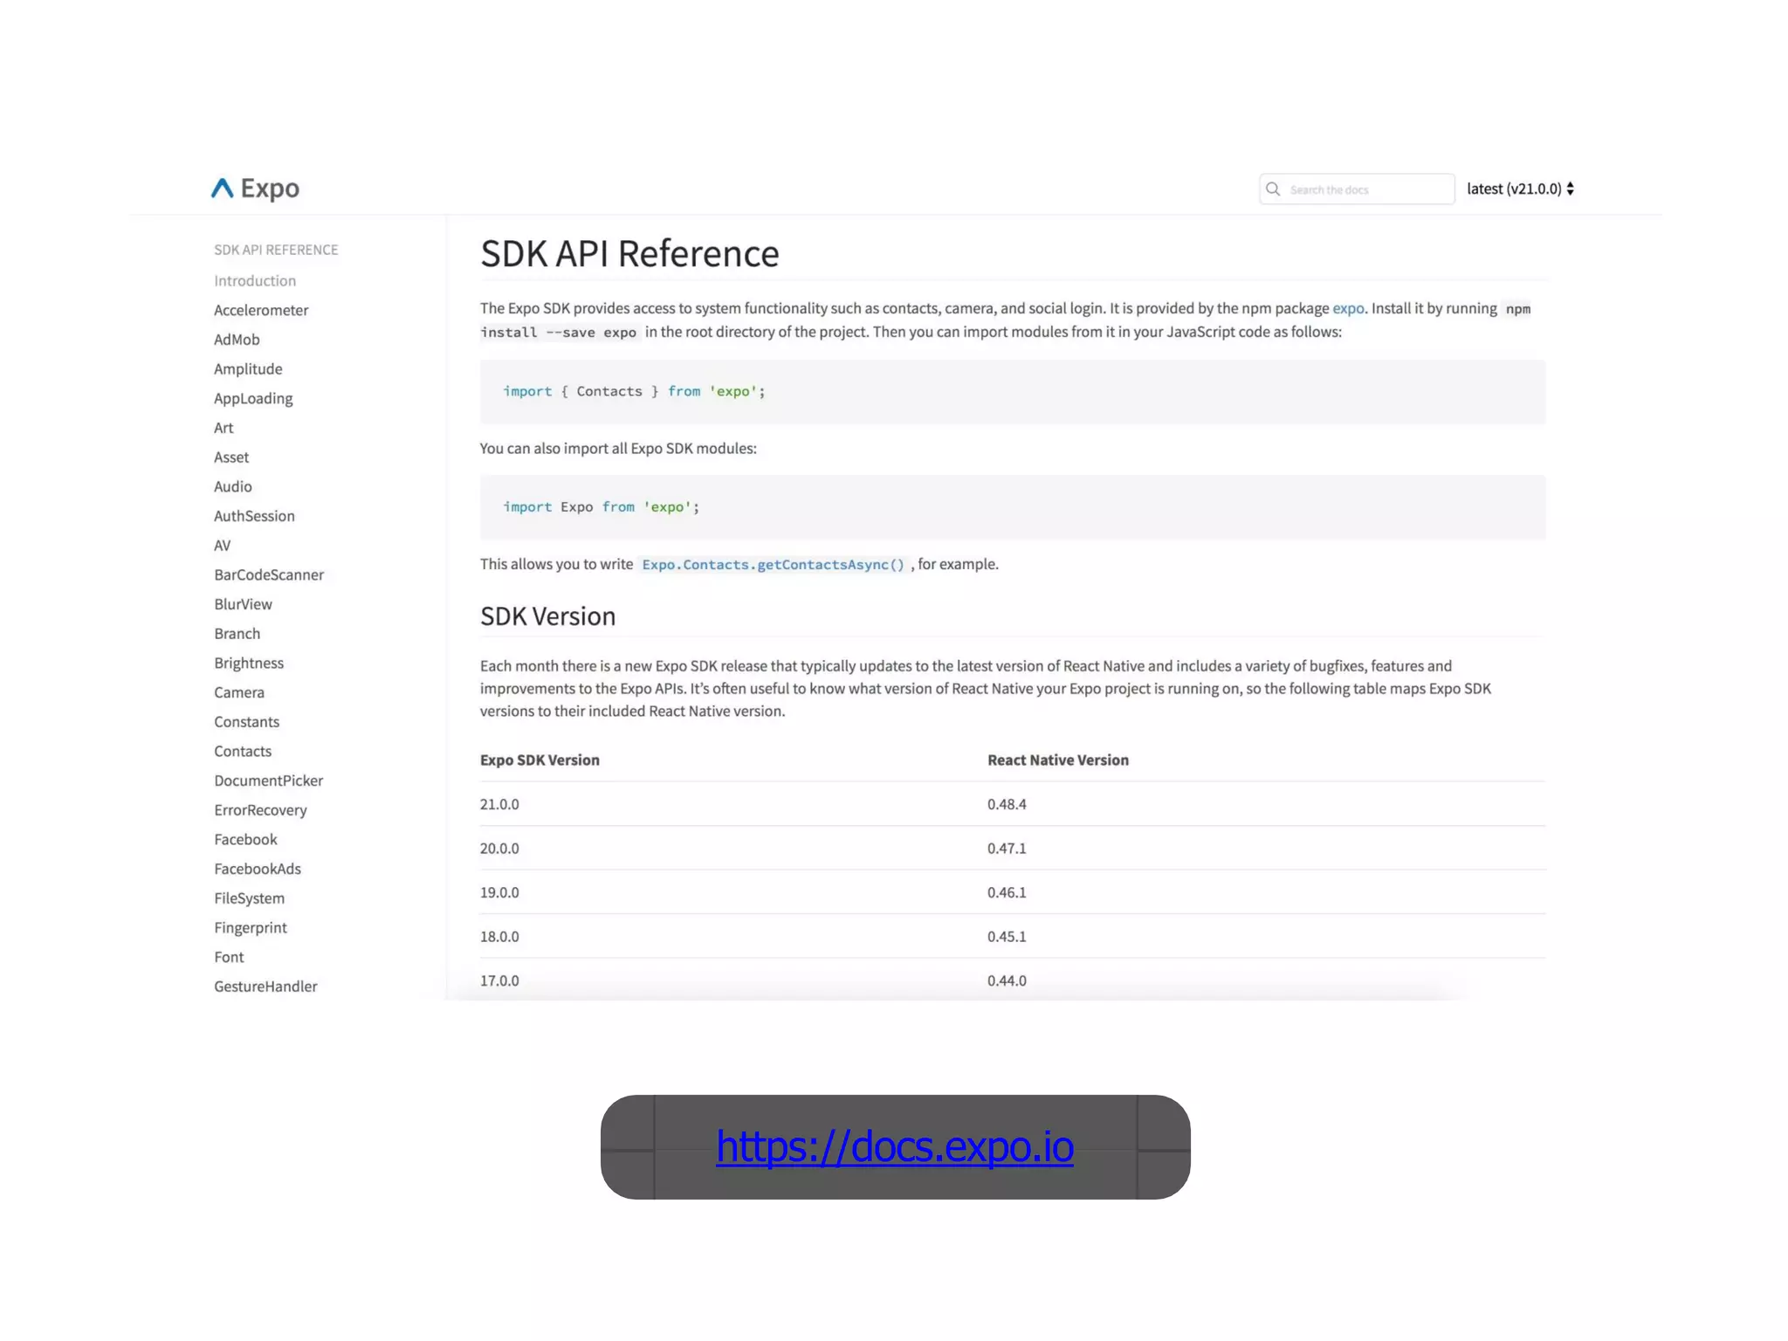Click the React Native Version column header
This screenshot has width=1788, height=1341.
1058,760
